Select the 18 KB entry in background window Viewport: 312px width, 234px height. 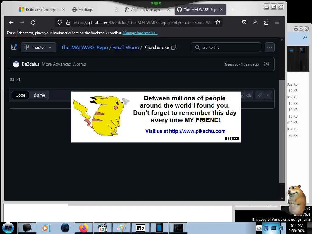(293, 110)
